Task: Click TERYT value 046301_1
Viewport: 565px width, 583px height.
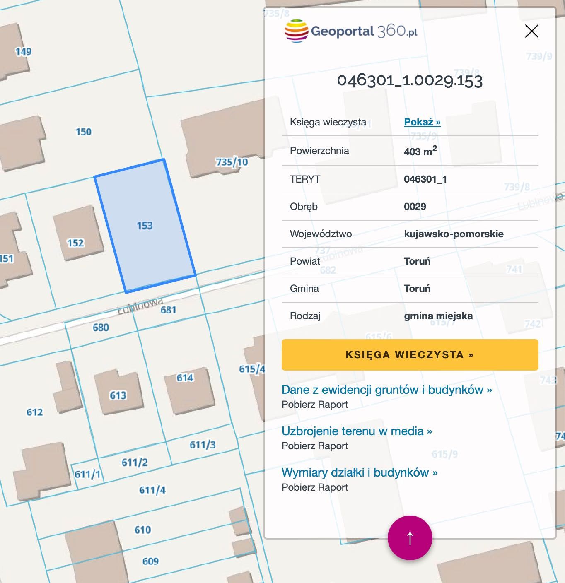Action: coord(425,179)
